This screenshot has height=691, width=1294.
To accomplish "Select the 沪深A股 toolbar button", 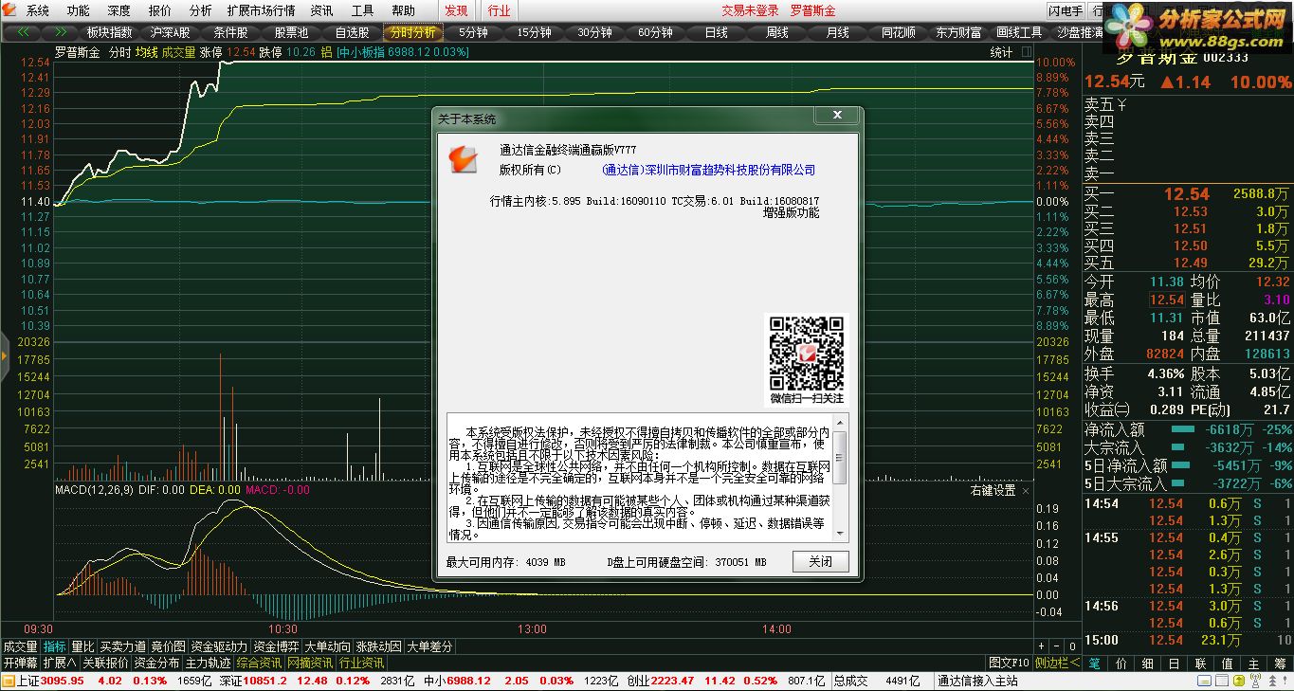I will (x=171, y=32).
